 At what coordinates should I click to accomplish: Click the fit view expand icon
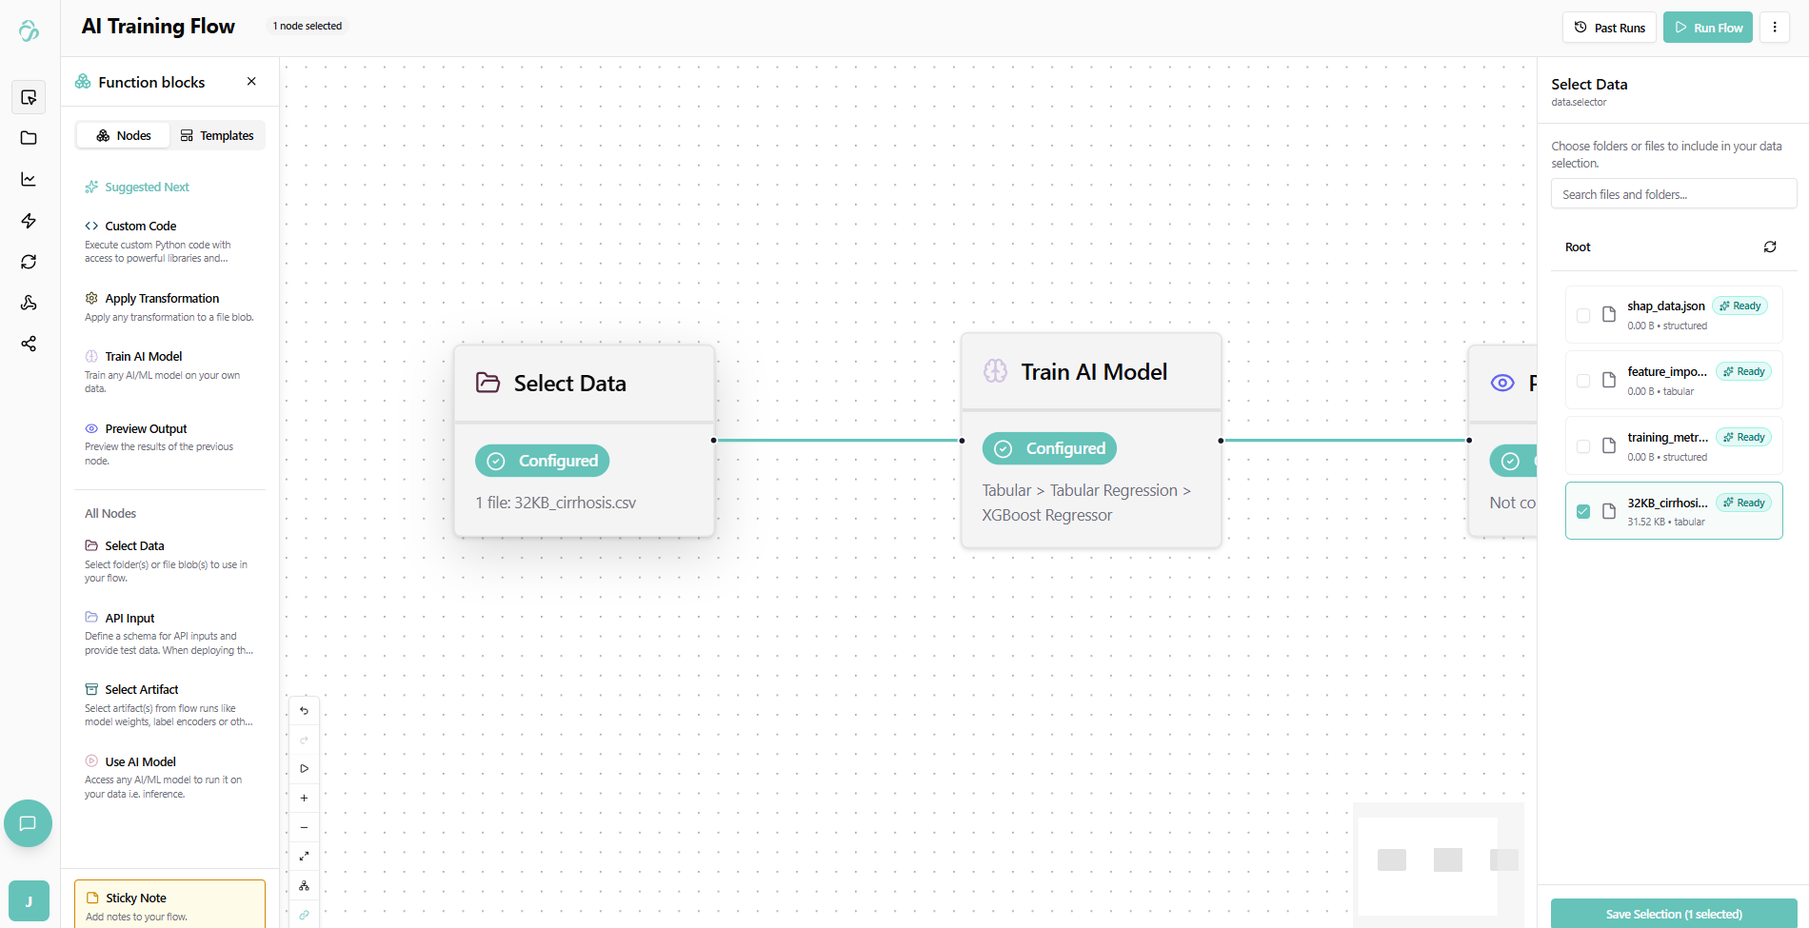tap(304, 857)
